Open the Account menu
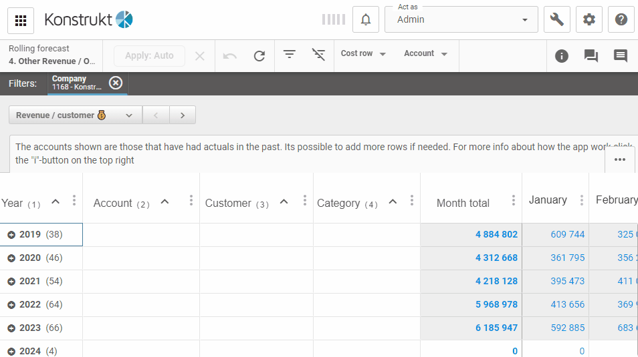 tap(425, 54)
